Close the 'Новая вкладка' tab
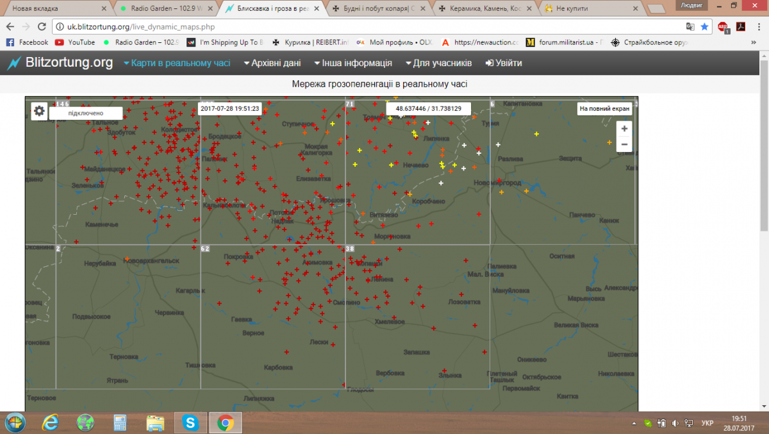Image resolution: width=769 pixels, height=434 pixels. point(104,9)
